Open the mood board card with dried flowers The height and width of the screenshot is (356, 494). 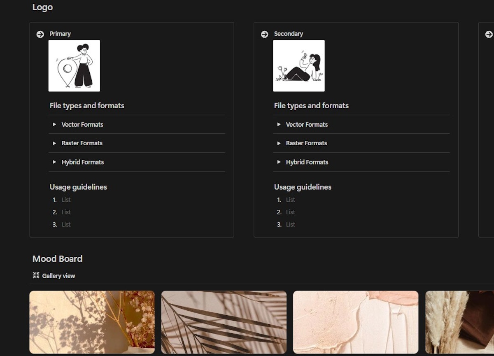tap(92, 322)
